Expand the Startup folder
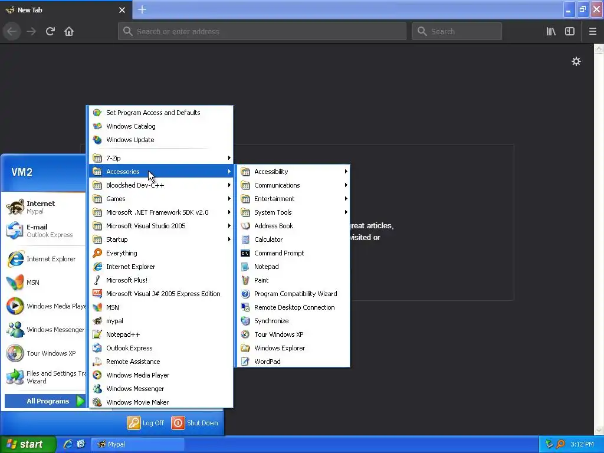The image size is (604, 453). pyautogui.click(x=161, y=239)
